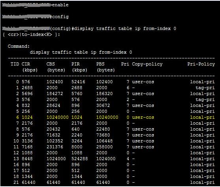Screen dimensions: 220x187
Task: Click the PBS (bytes) column header
Action: click(x=106, y=67)
